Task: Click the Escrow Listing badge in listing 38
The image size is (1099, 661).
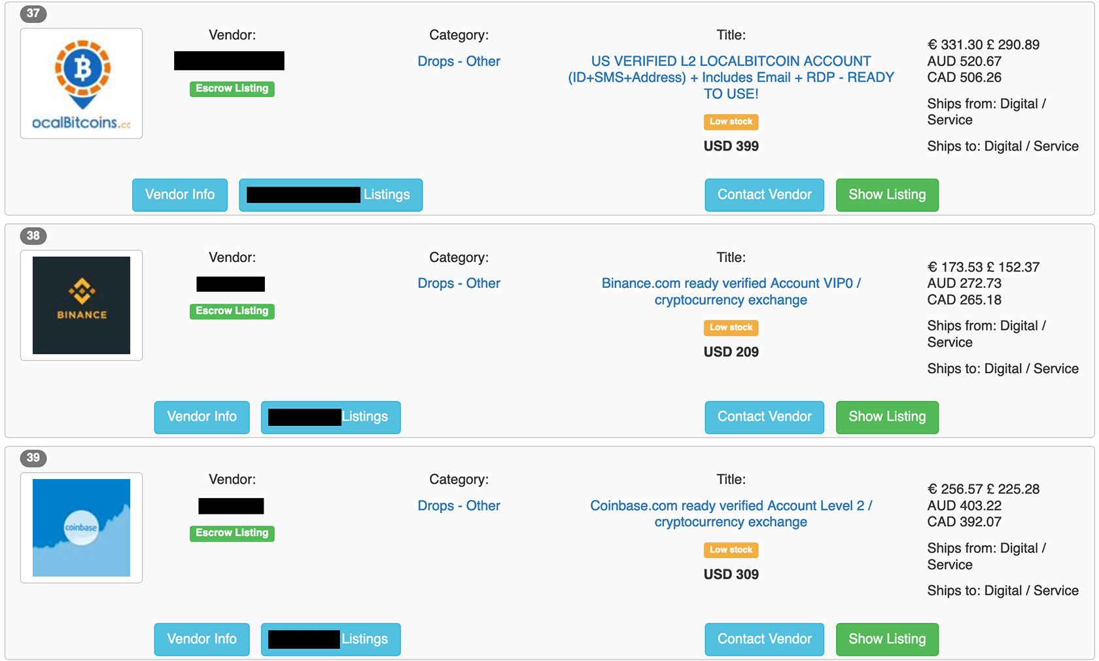Action: pyautogui.click(x=232, y=311)
